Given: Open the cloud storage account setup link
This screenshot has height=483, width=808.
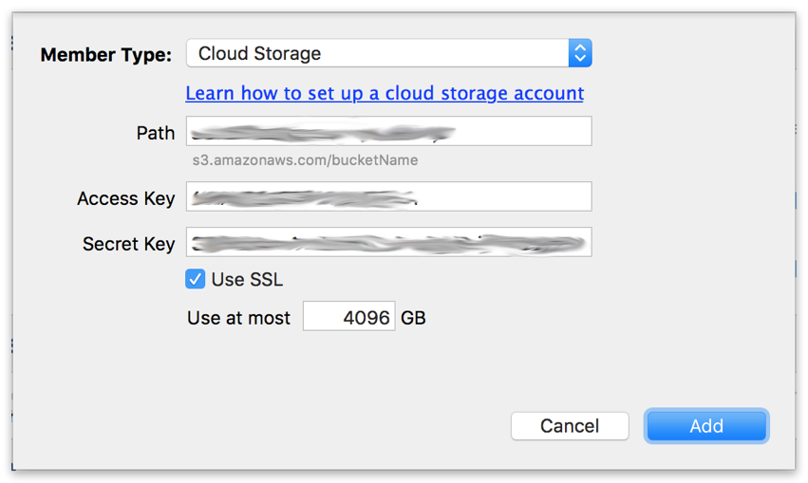Looking at the screenshot, I should coord(385,93).
